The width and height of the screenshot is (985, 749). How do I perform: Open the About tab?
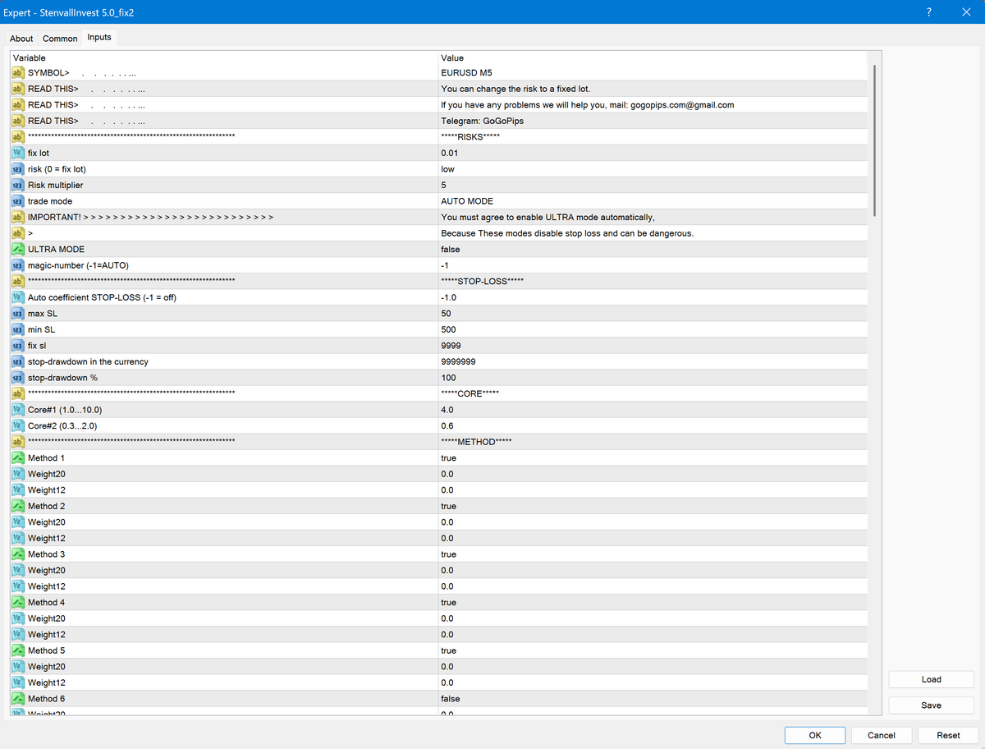tap(21, 38)
